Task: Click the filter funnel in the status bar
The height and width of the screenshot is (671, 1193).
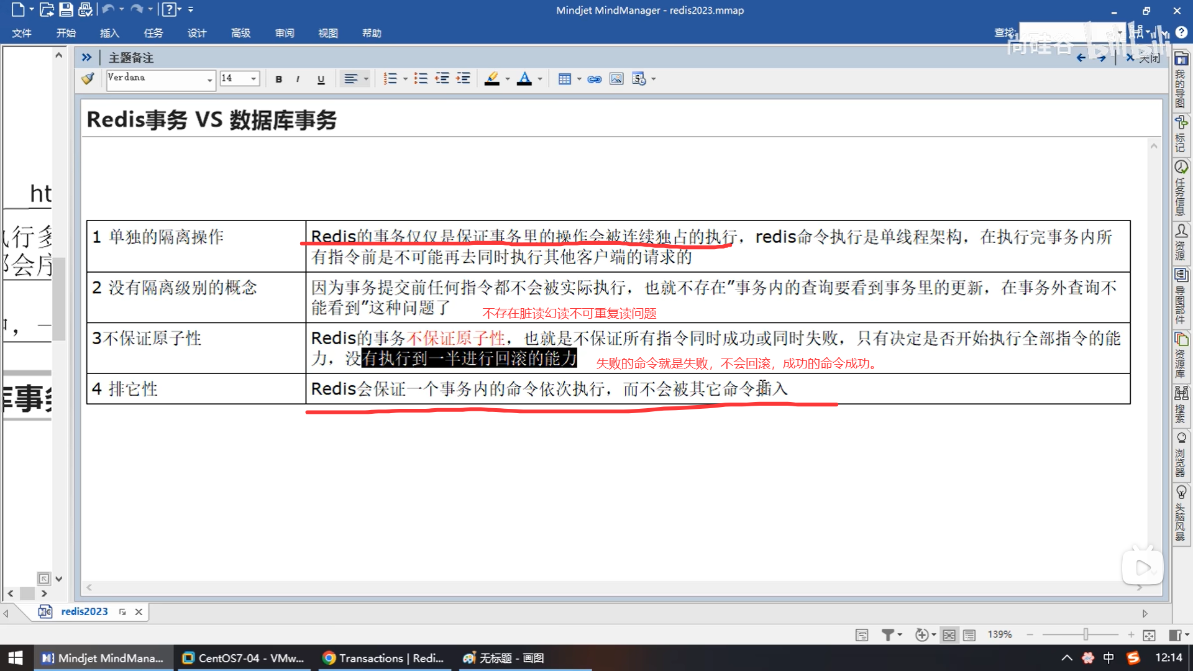Action: pyautogui.click(x=888, y=634)
